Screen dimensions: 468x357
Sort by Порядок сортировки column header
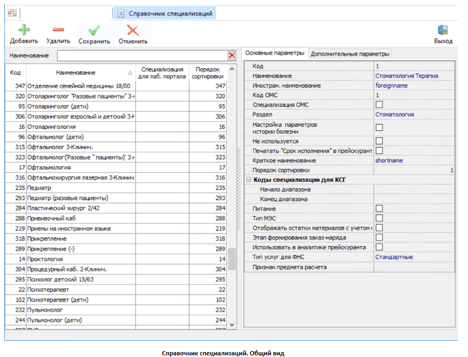(208, 72)
